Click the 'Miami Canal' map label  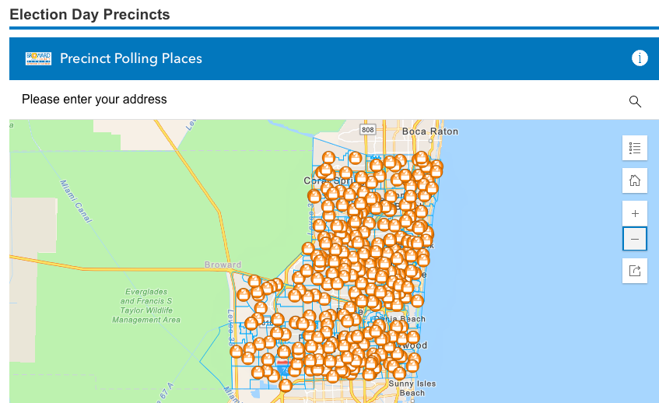75,201
